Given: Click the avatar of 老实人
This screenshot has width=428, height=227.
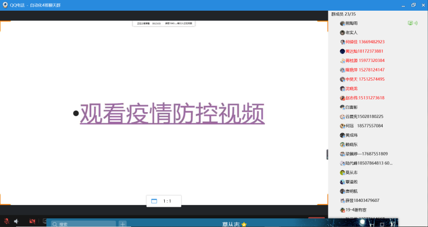Looking at the screenshot, I should pos(342,33).
